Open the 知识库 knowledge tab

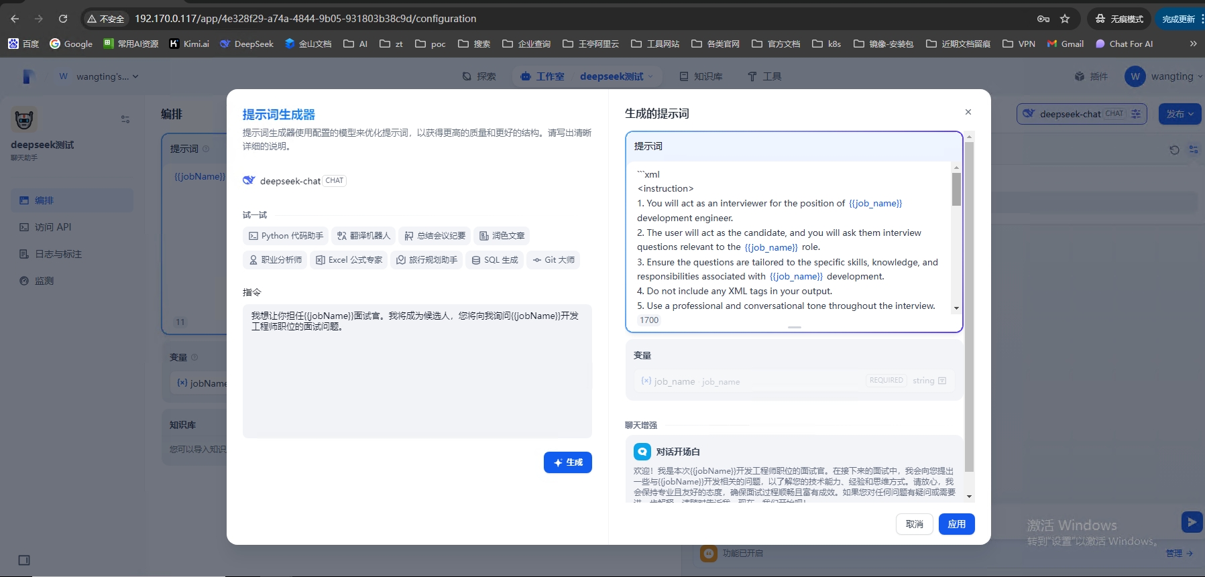[x=701, y=76]
